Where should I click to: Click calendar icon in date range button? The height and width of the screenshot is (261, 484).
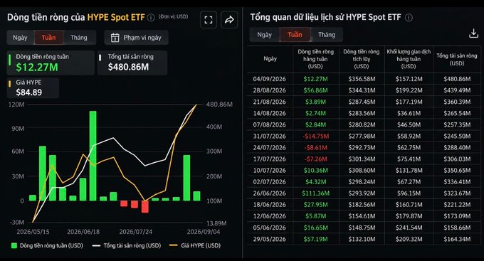(x=115, y=38)
